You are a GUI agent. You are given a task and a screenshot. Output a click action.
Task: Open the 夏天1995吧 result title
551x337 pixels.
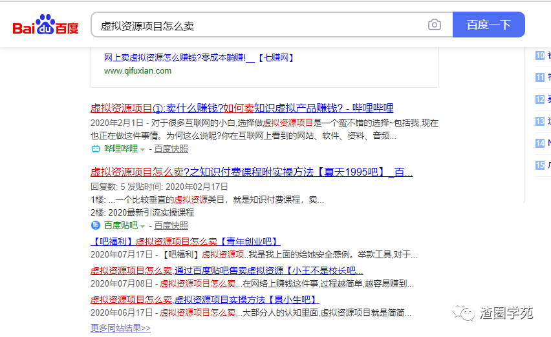coord(252,172)
